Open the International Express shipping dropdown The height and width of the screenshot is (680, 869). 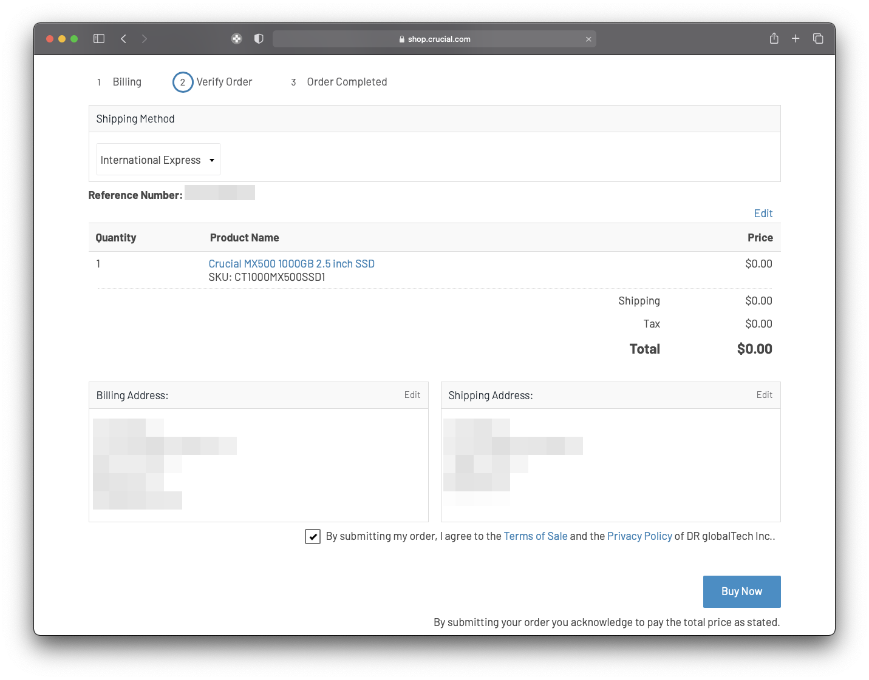click(158, 160)
